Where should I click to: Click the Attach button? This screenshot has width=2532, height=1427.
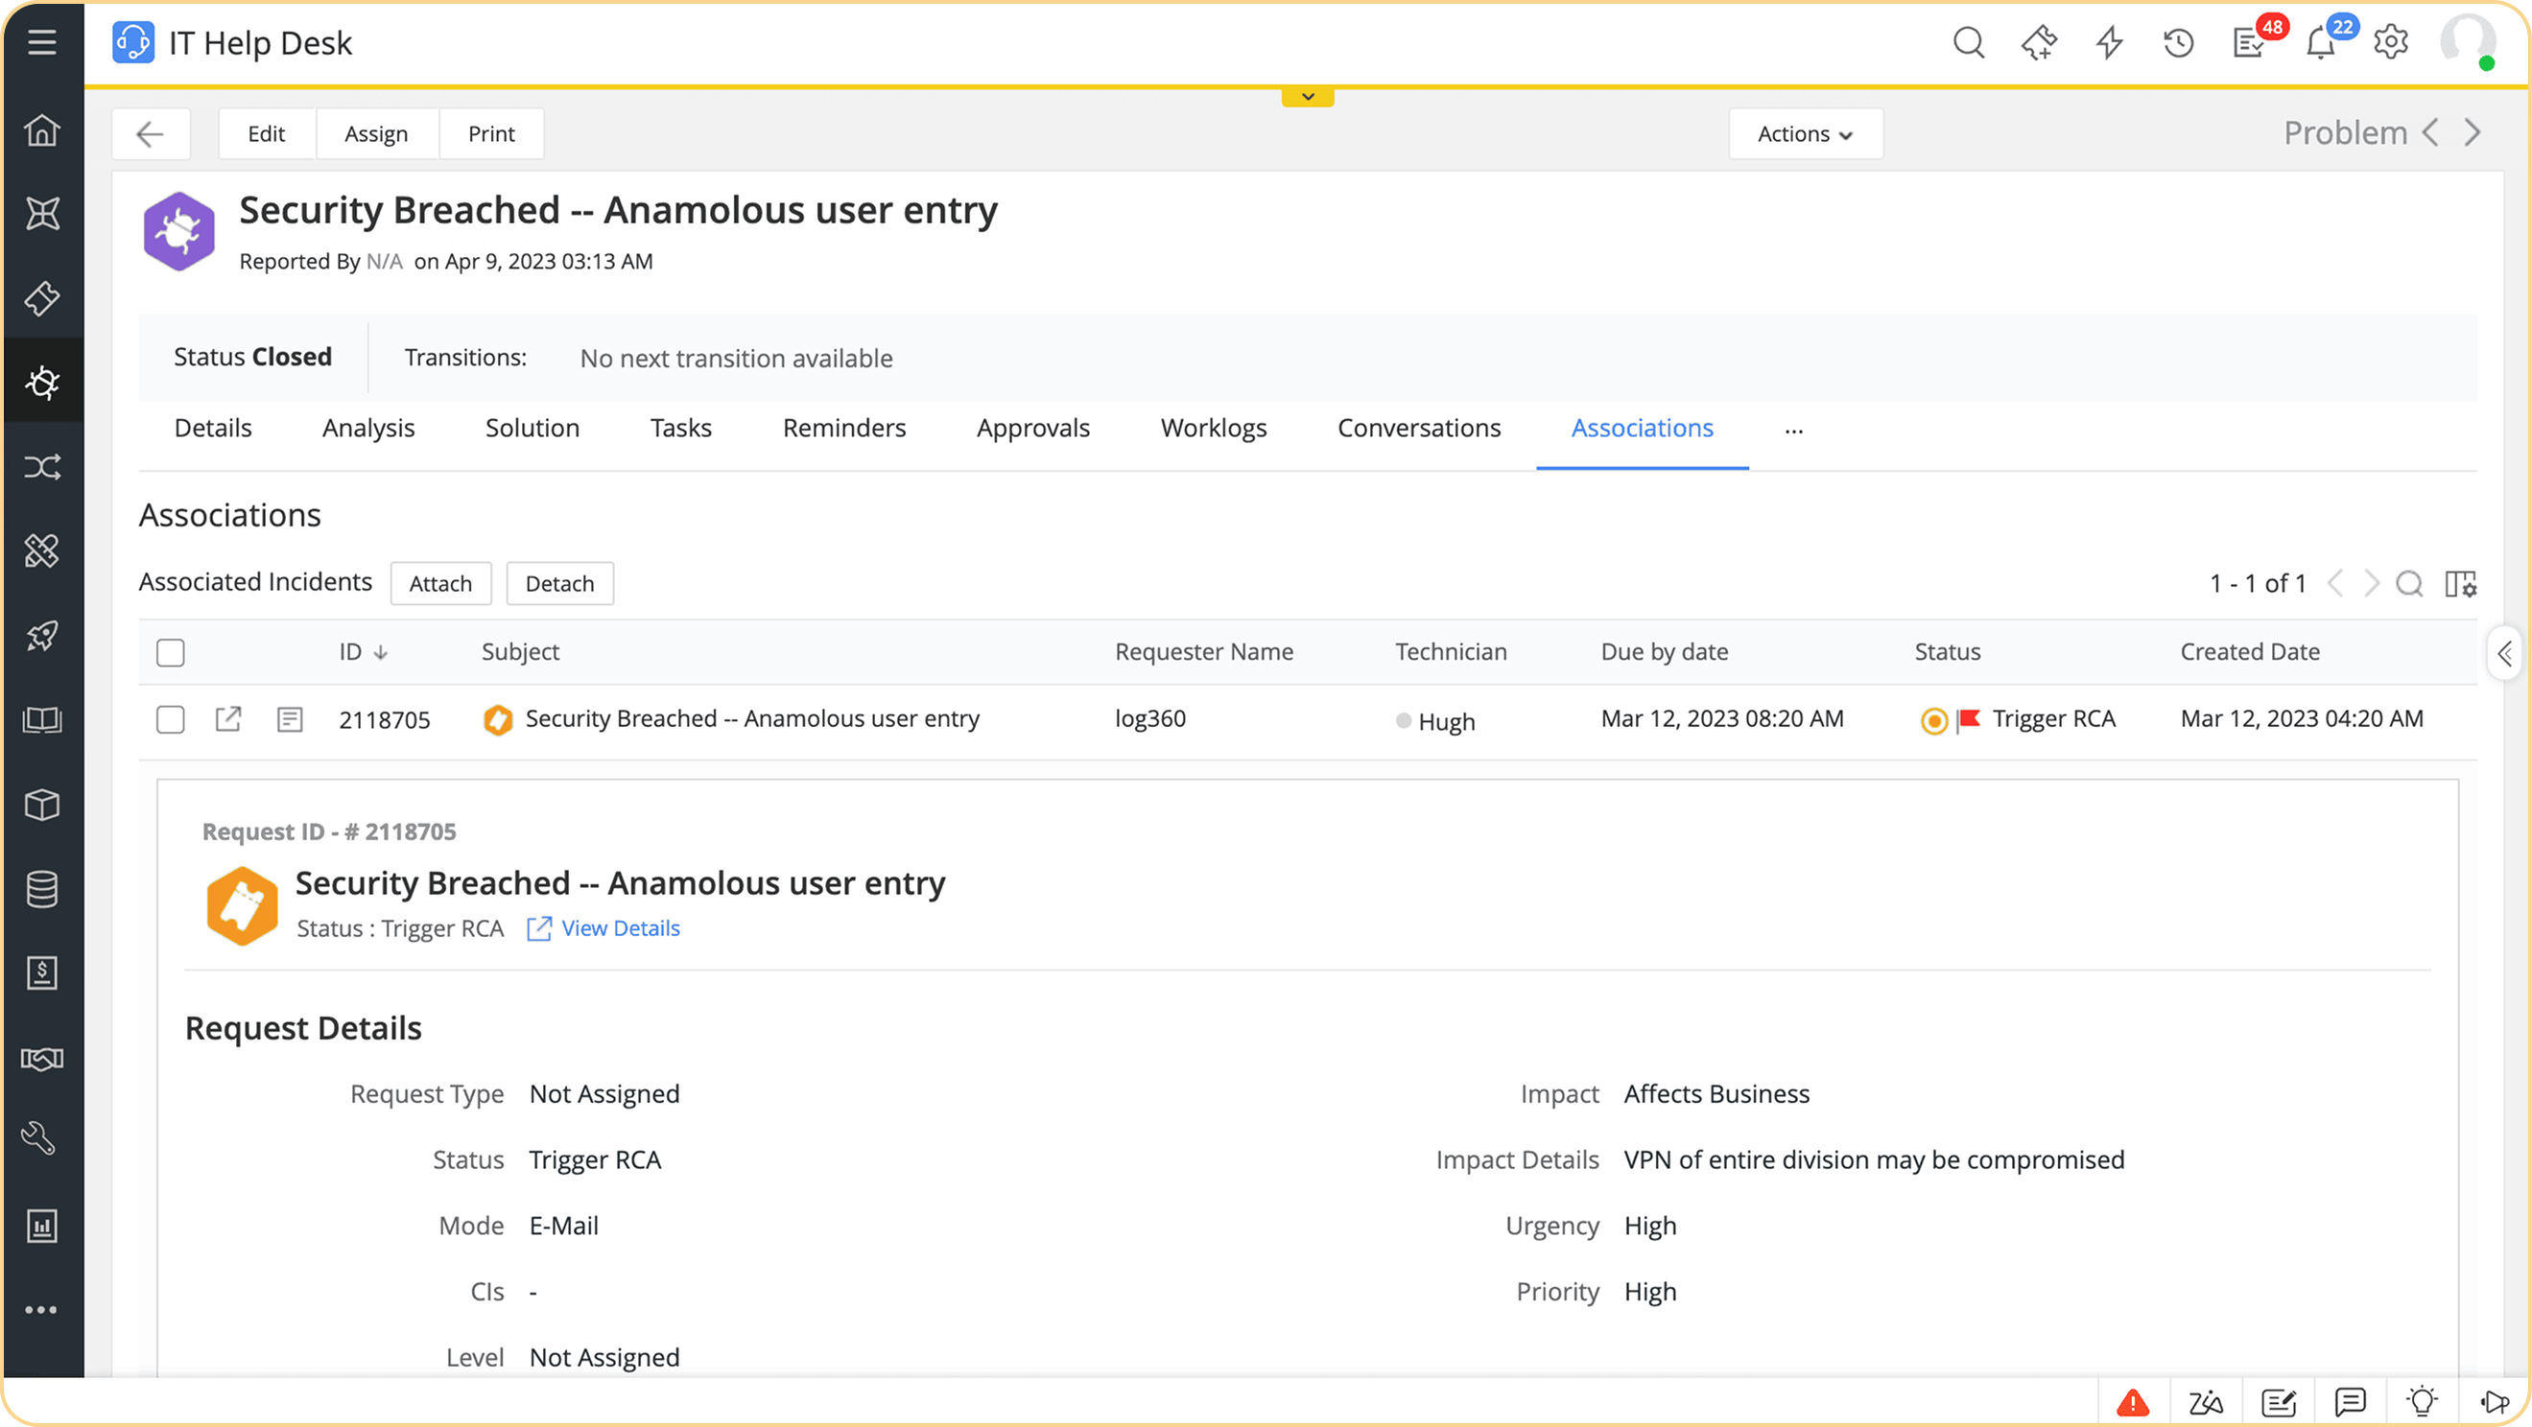[440, 584]
